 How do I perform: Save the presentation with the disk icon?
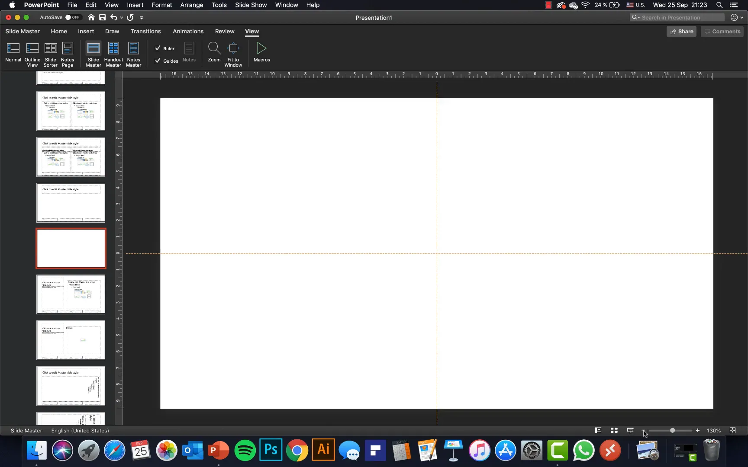click(x=103, y=17)
